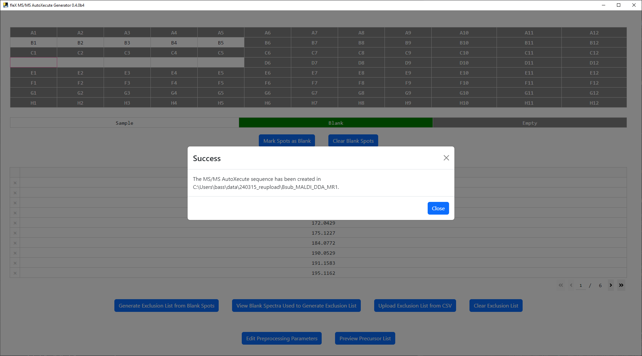Advance to next page with right chevron
Screen dimensions: 642x356
611,285
